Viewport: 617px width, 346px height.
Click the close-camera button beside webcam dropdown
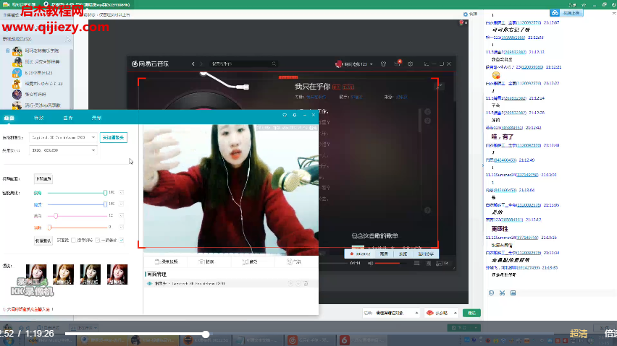coord(113,137)
